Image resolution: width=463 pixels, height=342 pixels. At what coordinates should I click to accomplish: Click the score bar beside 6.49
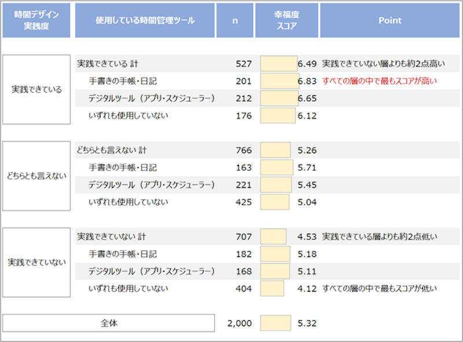pyautogui.click(x=279, y=64)
